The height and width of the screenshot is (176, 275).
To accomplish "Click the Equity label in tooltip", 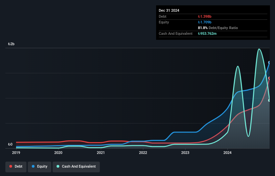I will [164, 22].
